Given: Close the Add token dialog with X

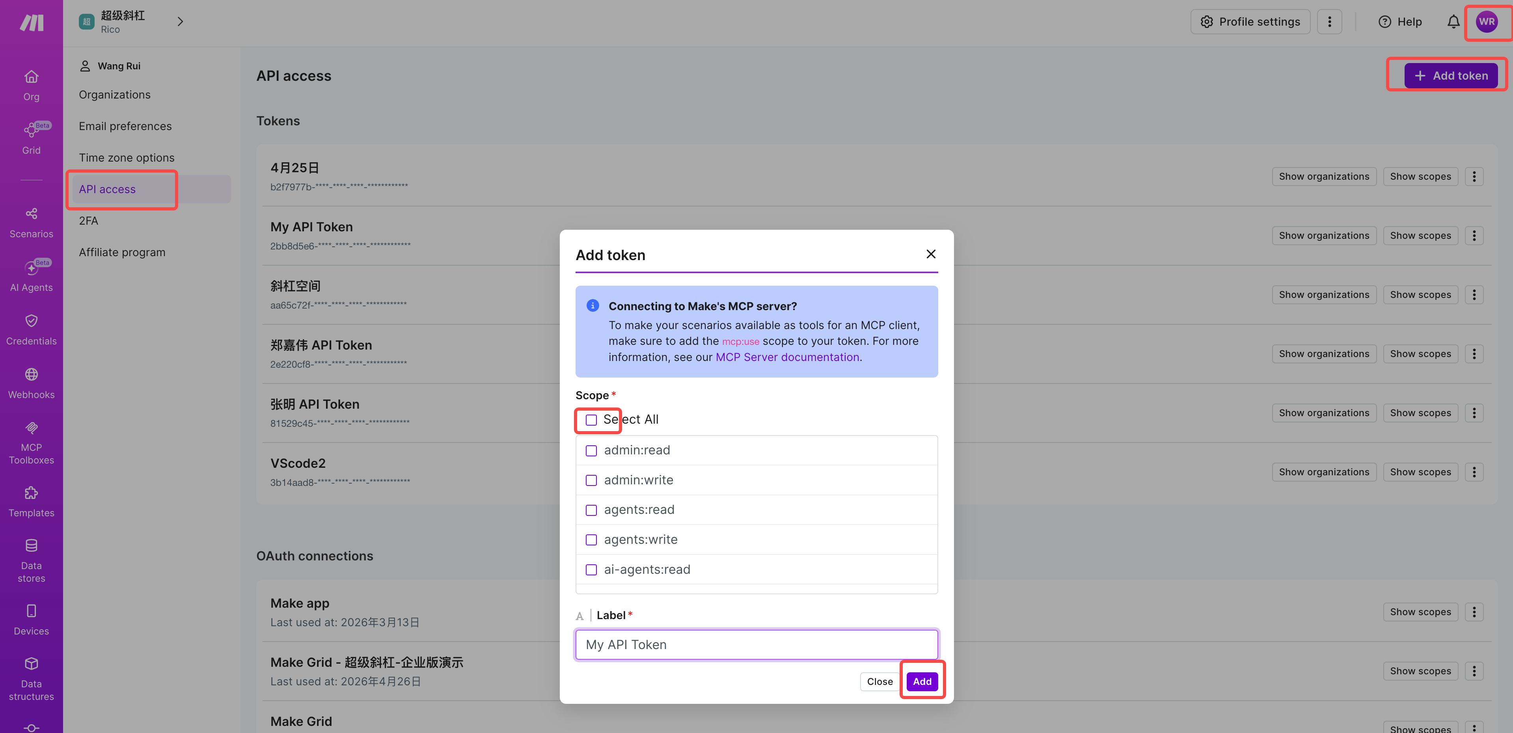Looking at the screenshot, I should [930, 254].
